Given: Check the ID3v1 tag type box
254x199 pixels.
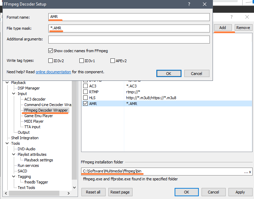Looking at the screenshot, I should click(x=82, y=61).
